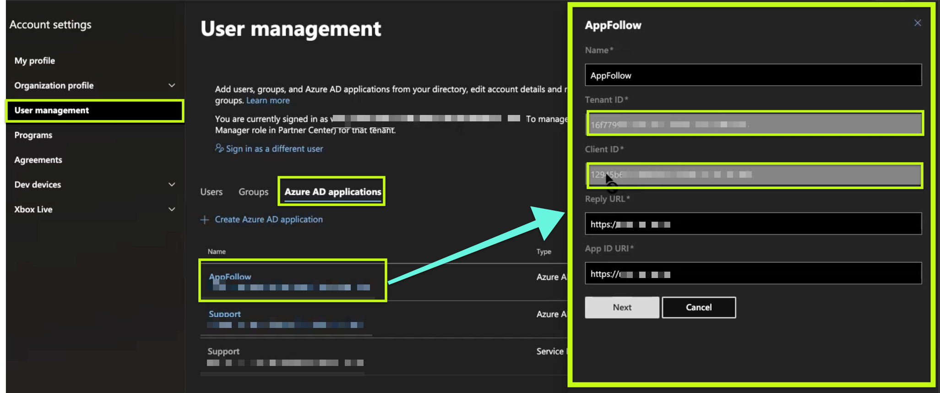Go to Programs in the sidebar
This screenshot has height=393, width=940.
[x=33, y=135]
